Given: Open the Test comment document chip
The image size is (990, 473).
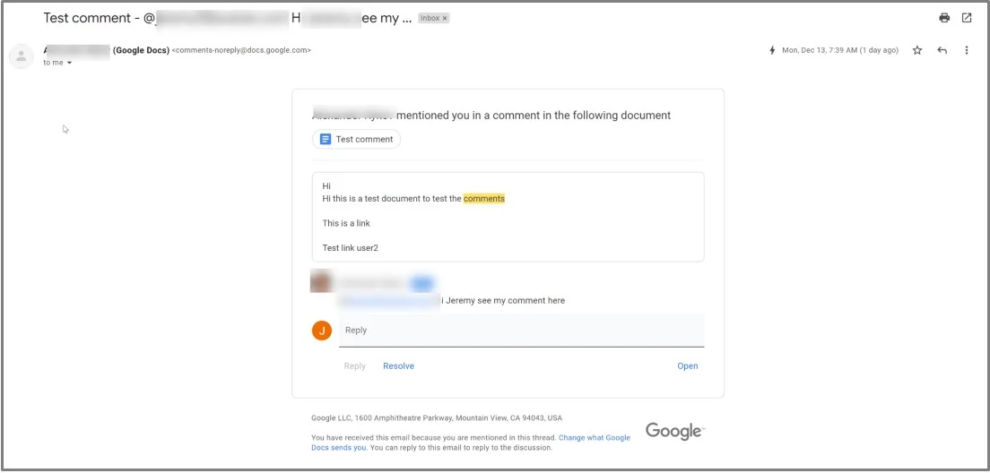Looking at the screenshot, I should tap(356, 140).
